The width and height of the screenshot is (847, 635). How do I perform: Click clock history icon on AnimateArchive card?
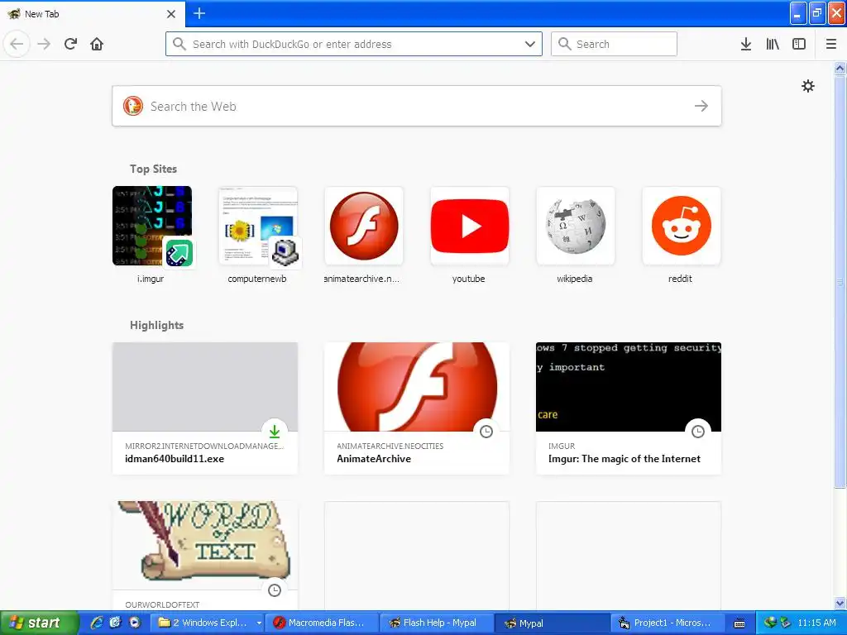coord(486,432)
